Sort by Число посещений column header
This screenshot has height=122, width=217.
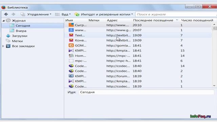click(197, 20)
